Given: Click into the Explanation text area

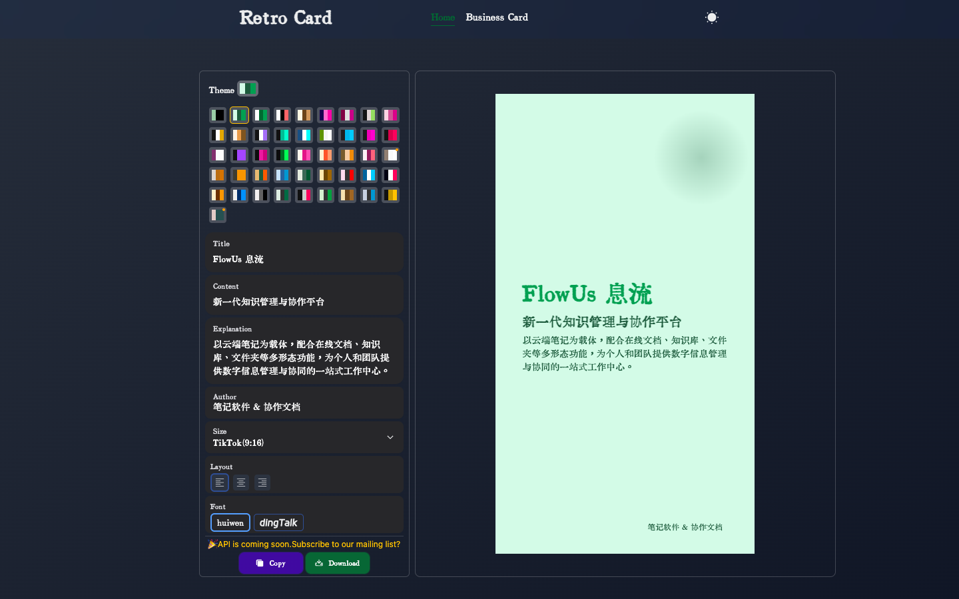Looking at the screenshot, I should coord(304,351).
